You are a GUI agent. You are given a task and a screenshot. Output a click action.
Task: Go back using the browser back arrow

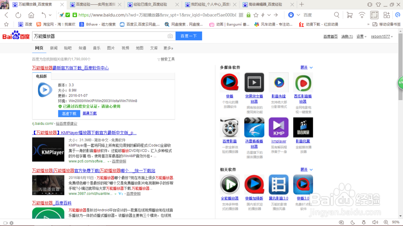click(7, 15)
